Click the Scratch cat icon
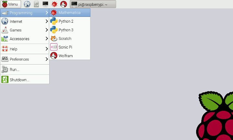The width and height of the screenshot is (233, 140). point(54,39)
